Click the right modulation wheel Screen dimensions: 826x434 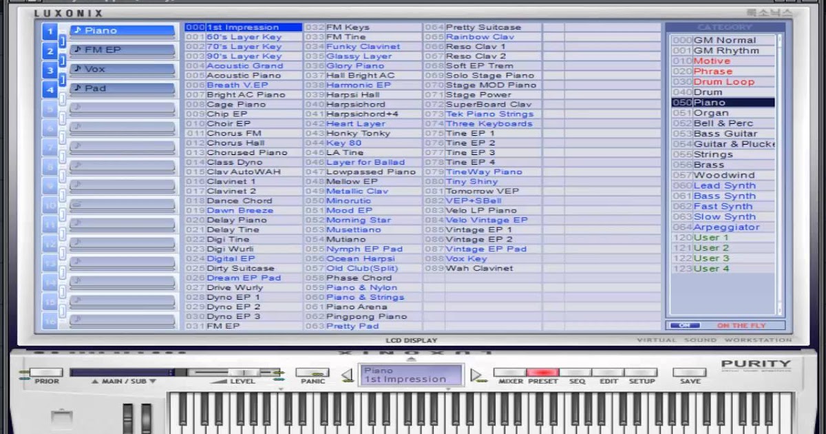click(x=146, y=418)
